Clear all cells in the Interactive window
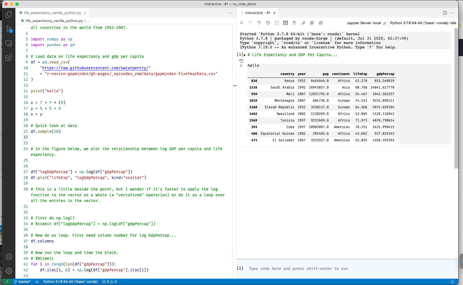Viewport: 463px width, 285px height. (242, 23)
